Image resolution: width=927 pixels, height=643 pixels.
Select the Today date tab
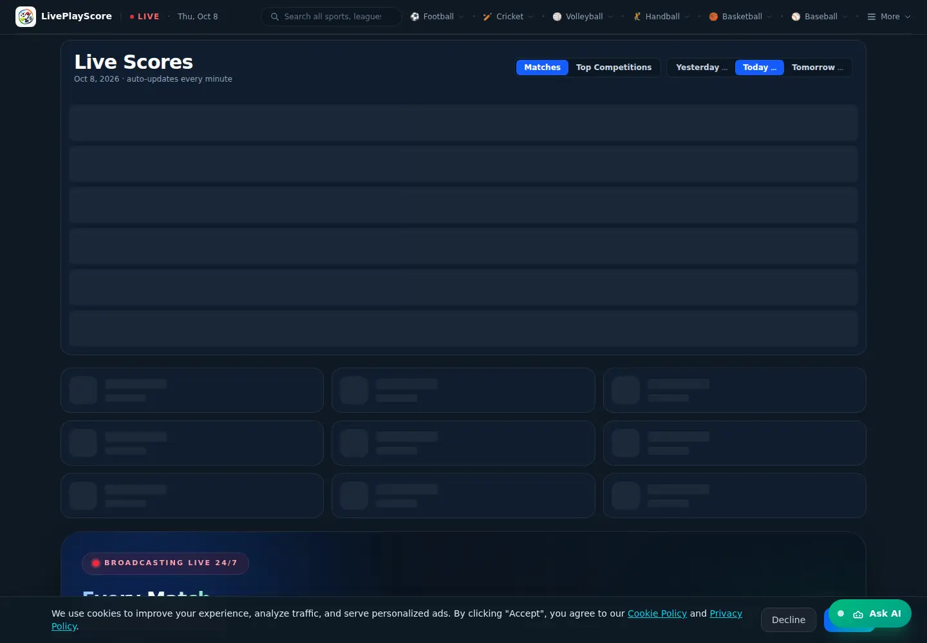(760, 68)
